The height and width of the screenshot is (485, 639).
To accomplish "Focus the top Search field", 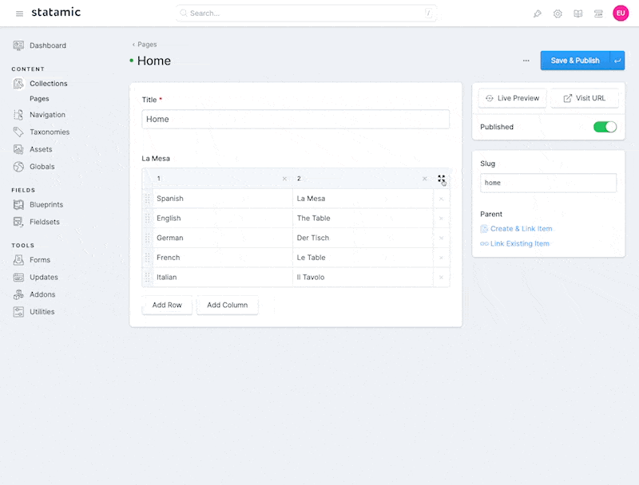I will tap(307, 13).
